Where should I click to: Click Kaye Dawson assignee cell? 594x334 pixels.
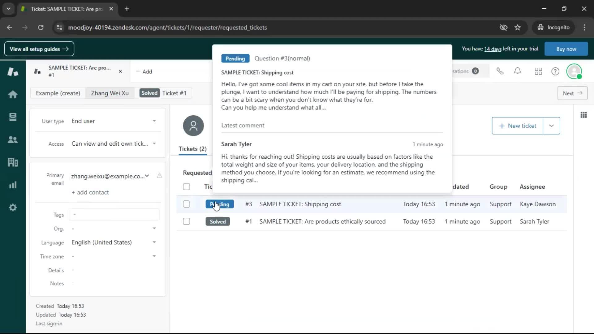(538, 204)
